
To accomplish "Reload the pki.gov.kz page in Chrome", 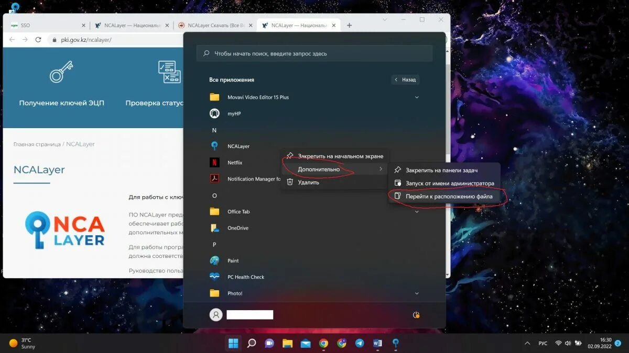I will click(x=38, y=40).
